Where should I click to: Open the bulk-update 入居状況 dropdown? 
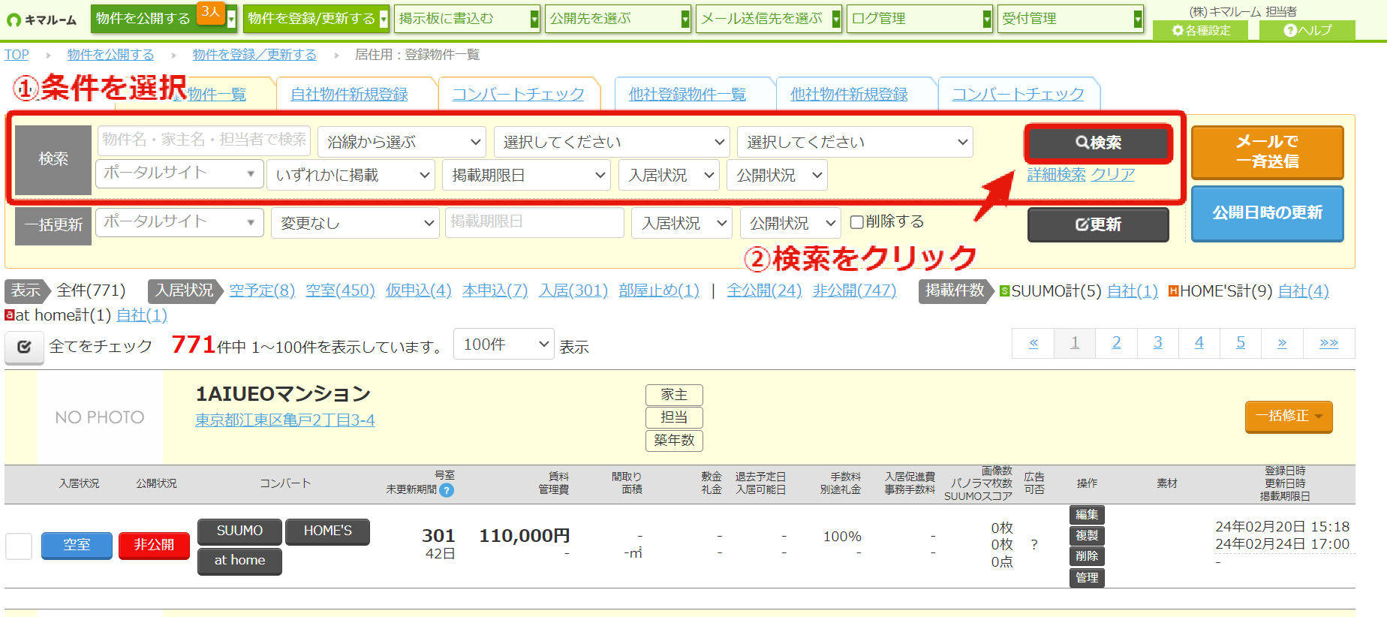[682, 223]
